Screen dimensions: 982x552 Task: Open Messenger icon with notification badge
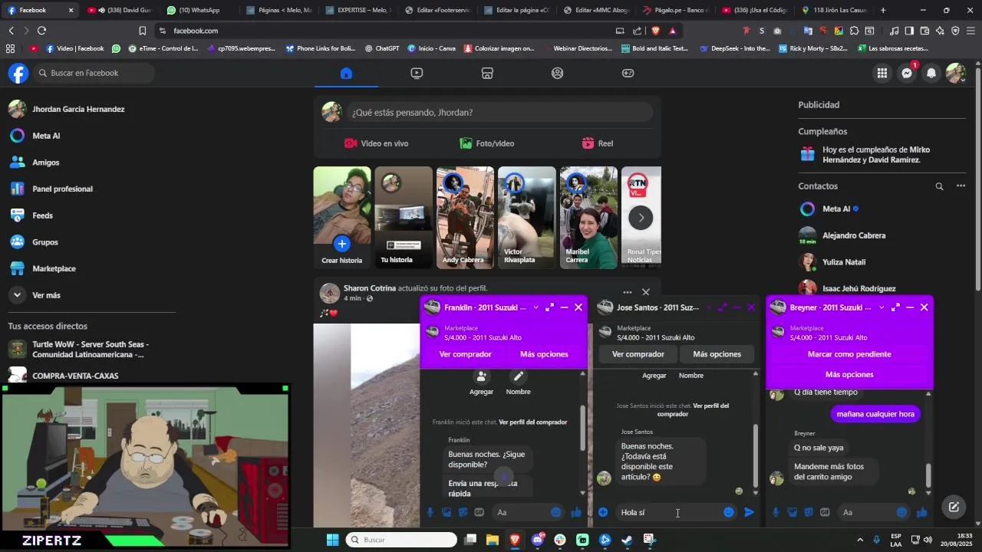tap(907, 74)
